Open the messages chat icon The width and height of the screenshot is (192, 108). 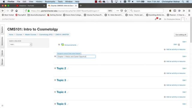point(160,19)
